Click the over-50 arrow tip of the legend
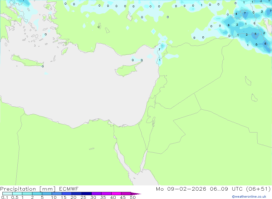 click(x=136, y=194)
